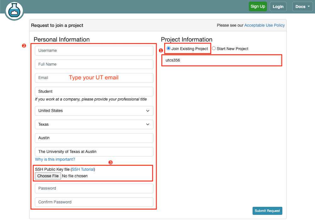The width and height of the screenshot is (315, 222).
Task: Click the Full Name field
Action: (x=94, y=64)
